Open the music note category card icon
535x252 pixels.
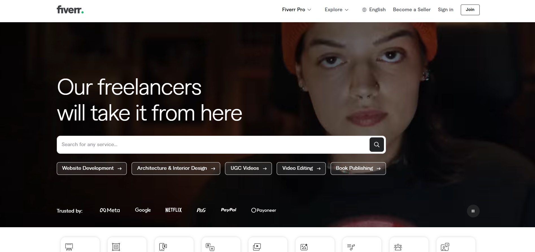coord(351,247)
